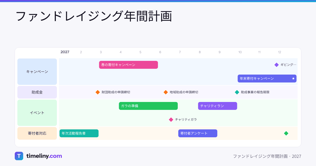Image resolution: width=316 pixels, height=166 pixels.
Task: Select the 春の寄付キャンペーン bar
Action: [x=129, y=65]
